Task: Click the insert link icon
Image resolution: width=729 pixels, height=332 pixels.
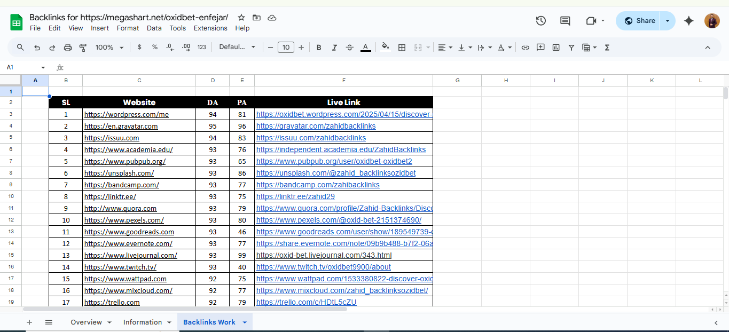Action: (x=525, y=48)
